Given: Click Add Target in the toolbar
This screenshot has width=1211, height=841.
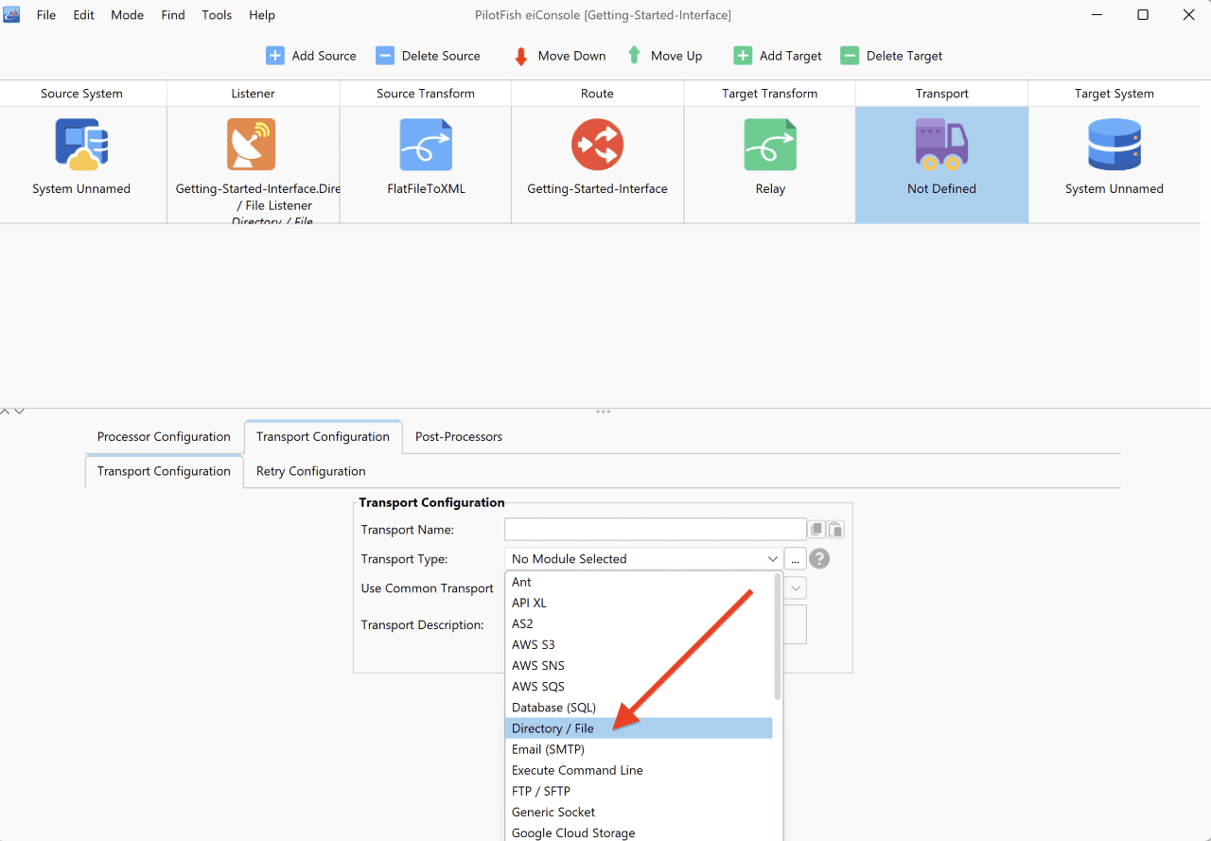Looking at the screenshot, I should [x=779, y=56].
